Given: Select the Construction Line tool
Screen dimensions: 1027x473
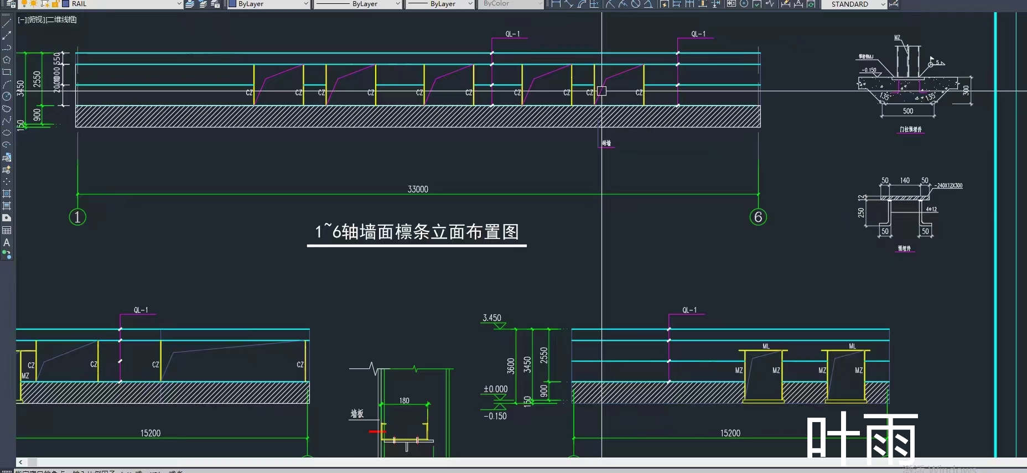Looking at the screenshot, I should click(x=7, y=35).
